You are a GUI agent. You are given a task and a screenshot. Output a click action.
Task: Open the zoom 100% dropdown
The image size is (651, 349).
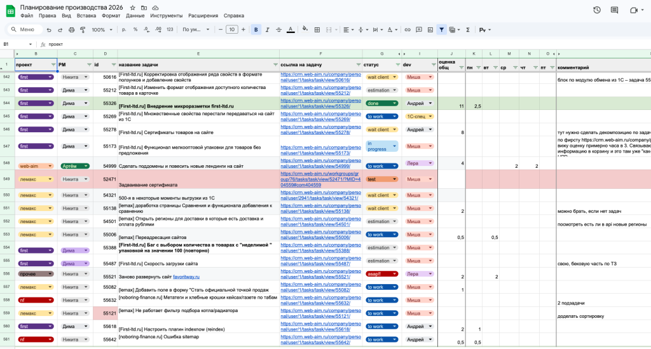pyautogui.click(x=102, y=30)
